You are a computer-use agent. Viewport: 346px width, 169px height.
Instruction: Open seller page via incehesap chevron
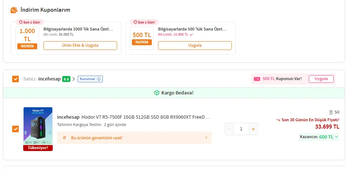pos(74,79)
